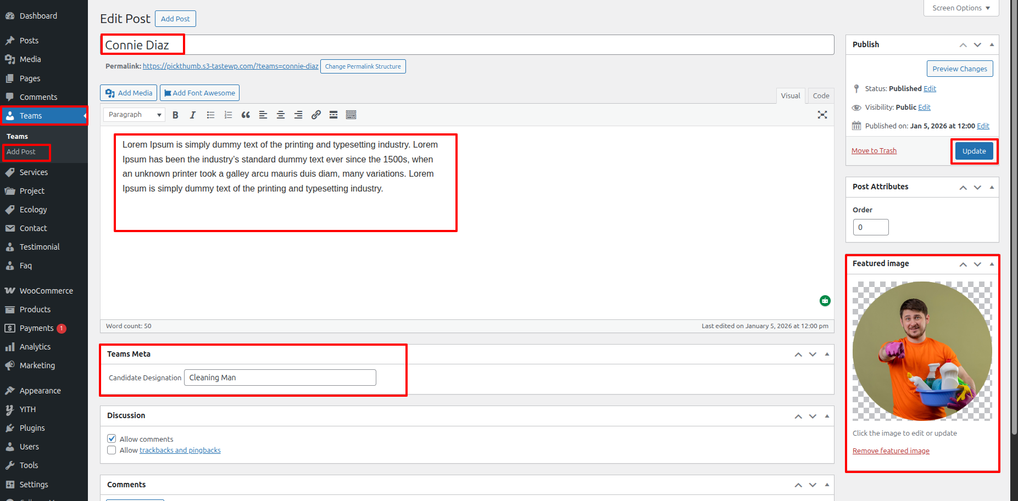
Task: Click the Remove featured image link
Action: click(891, 451)
